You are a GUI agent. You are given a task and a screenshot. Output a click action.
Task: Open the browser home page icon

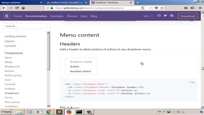(23, 8)
